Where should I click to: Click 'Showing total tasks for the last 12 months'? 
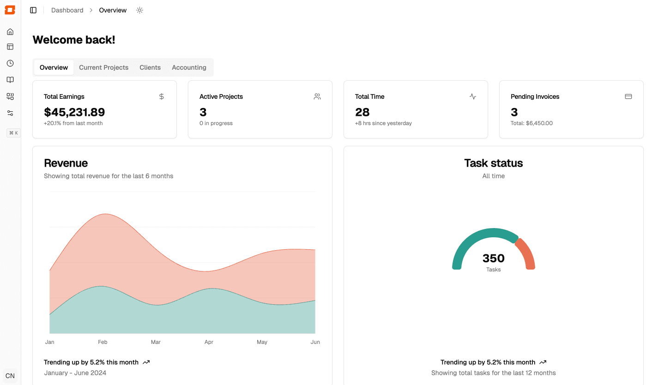point(494,373)
